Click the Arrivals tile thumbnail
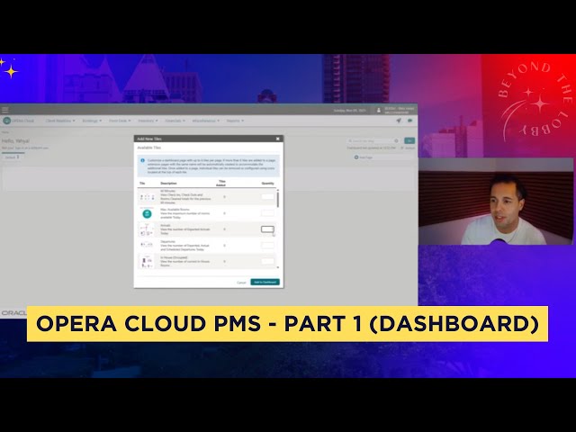The width and height of the screenshot is (576, 432). pyautogui.click(x=147, y=229)
